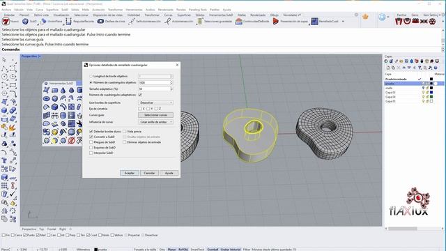Click the Predeterminada layer color swatch

(x=431, y=79)
